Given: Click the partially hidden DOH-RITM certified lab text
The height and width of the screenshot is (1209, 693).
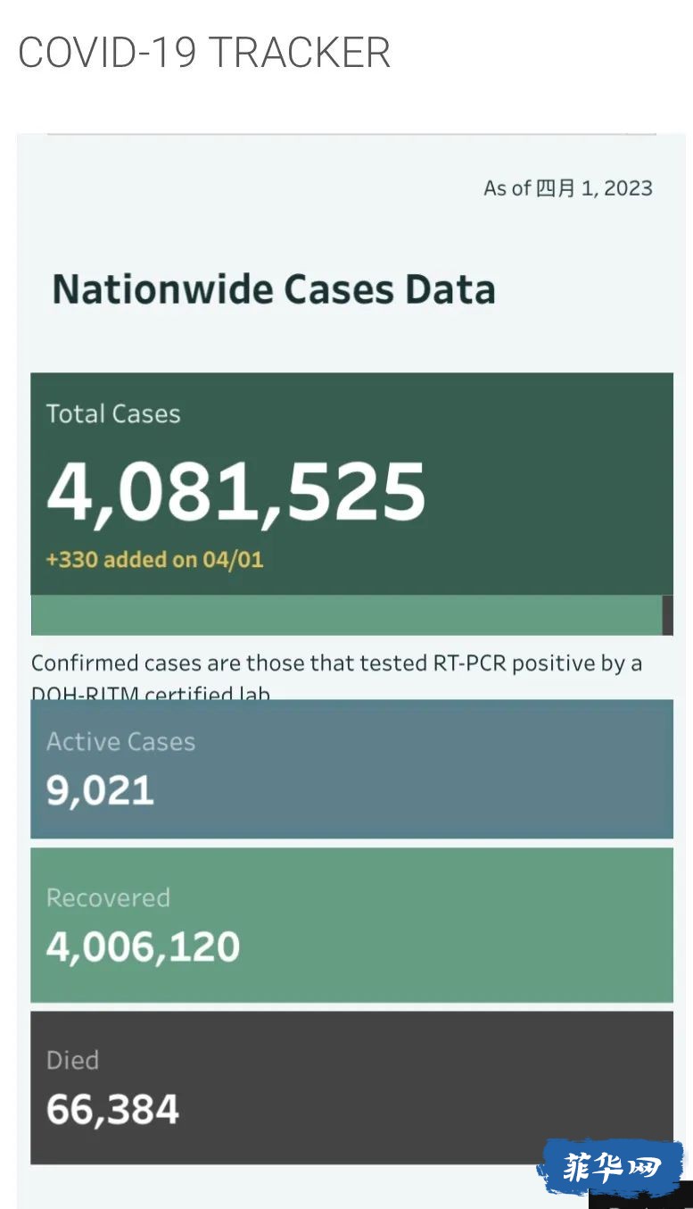Looking at the screenshot, I should coord(151,693).
